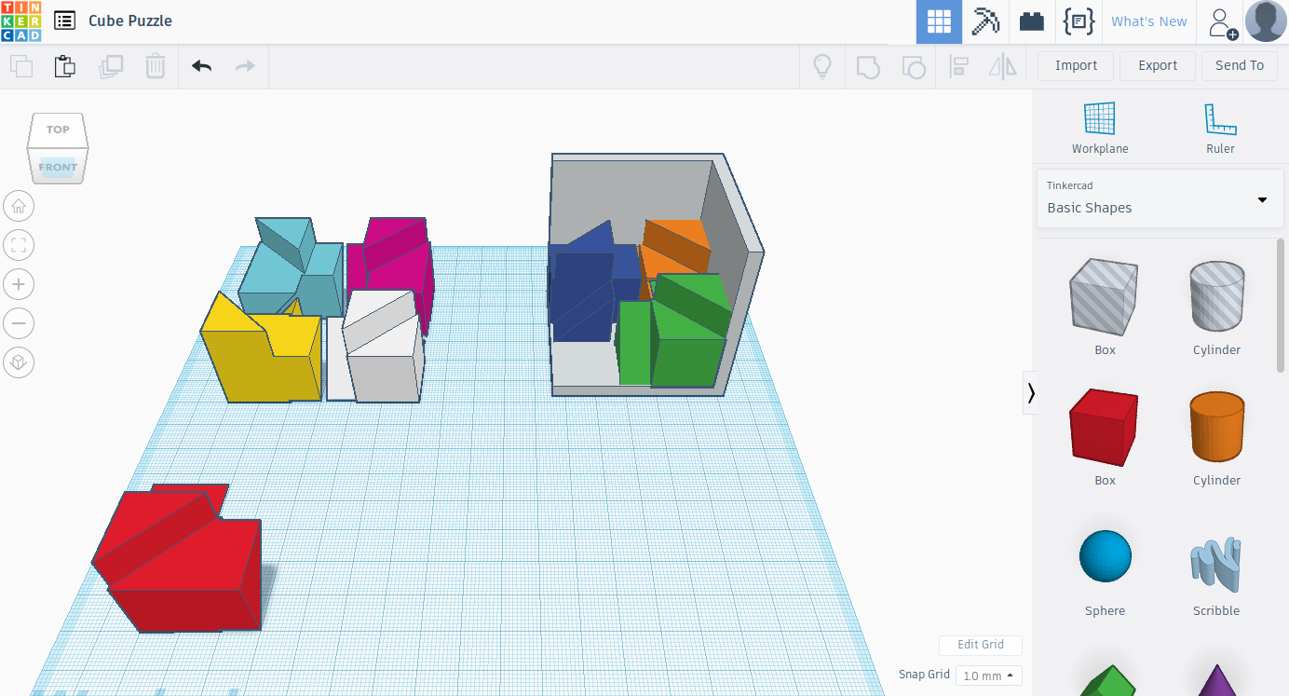
Task: Click the Align tool icon
Action: (x=958, y=66)
